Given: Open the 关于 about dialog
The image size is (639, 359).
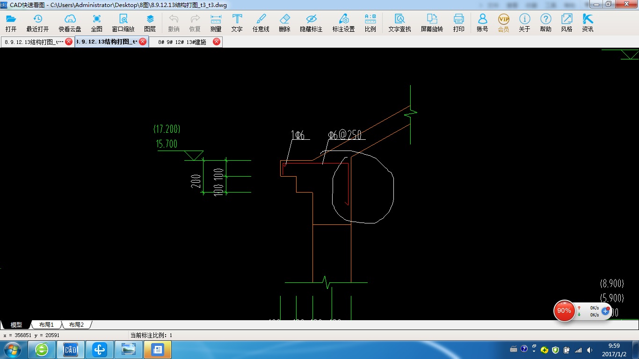Looking at the screenshot, I should pos(524,23).
